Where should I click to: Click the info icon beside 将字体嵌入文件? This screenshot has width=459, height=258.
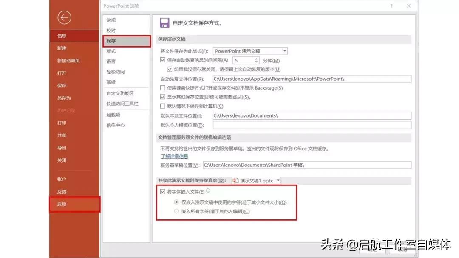[208, 190]
